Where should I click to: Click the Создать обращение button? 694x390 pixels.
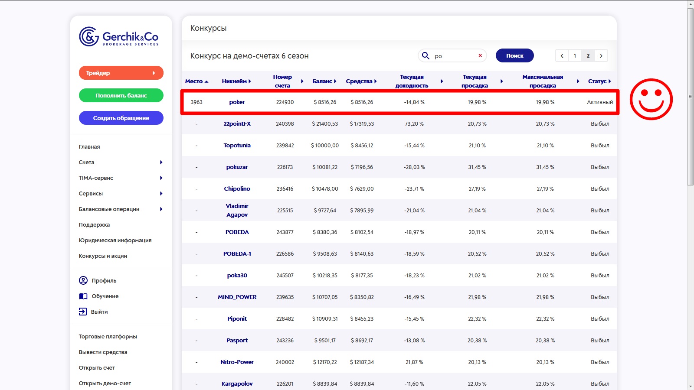coord(121,118)
